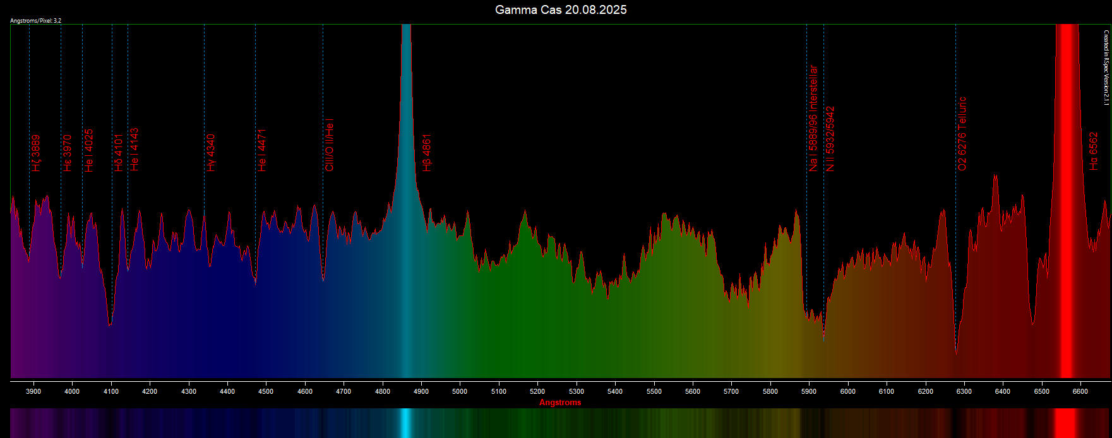Select the 'Hα 6562' line label
Screen dimensions: 1112x438
[1094, 151]
